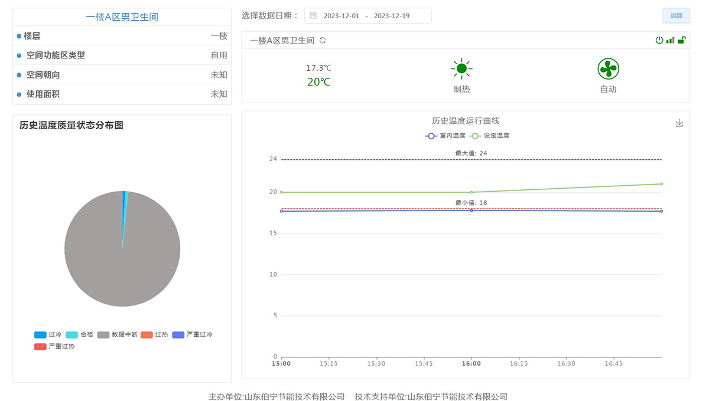
Task: Click the 16:00 data point on the green line
Action: pos(471,192)
